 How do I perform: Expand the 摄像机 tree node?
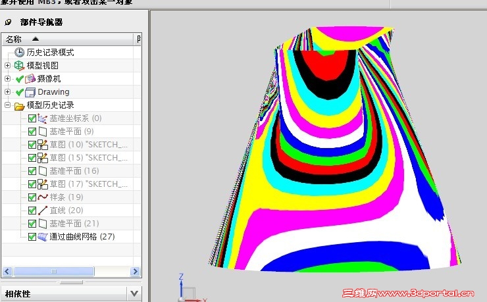7,78
